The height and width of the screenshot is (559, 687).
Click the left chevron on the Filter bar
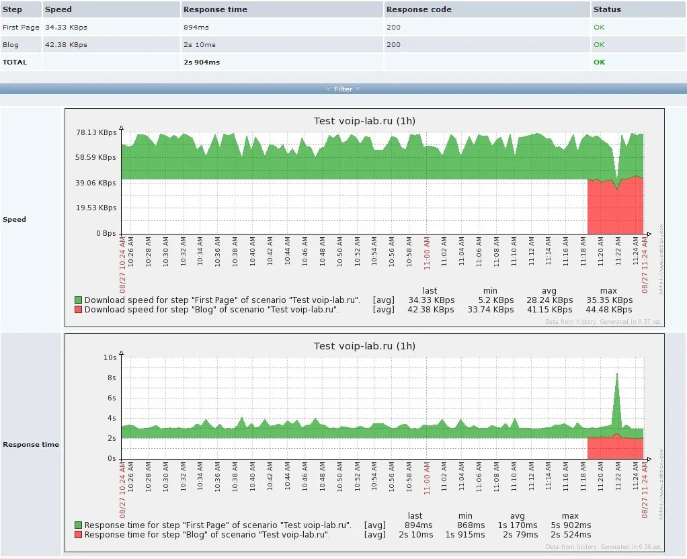click(329, 88)
